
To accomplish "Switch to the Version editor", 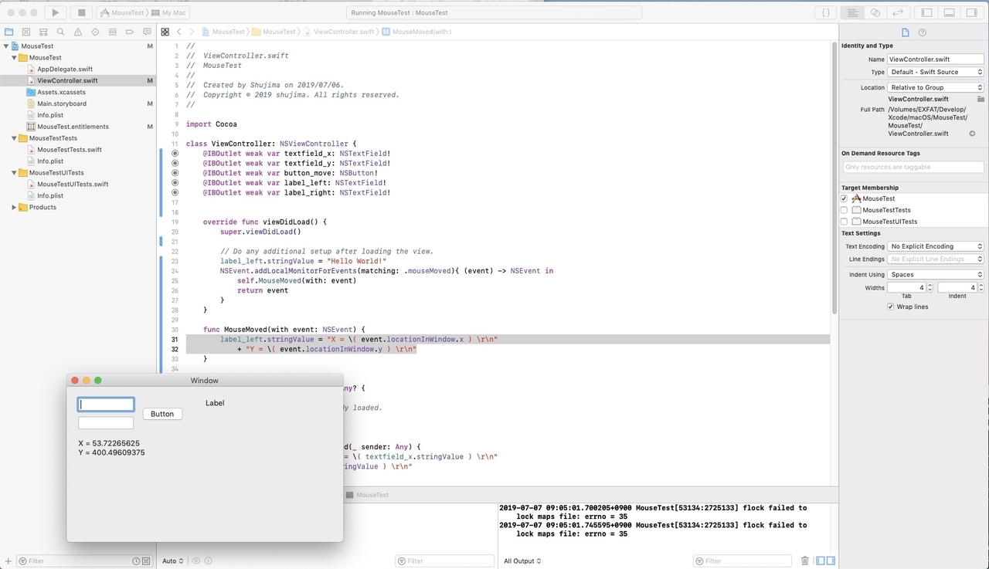I will [898, 12].
